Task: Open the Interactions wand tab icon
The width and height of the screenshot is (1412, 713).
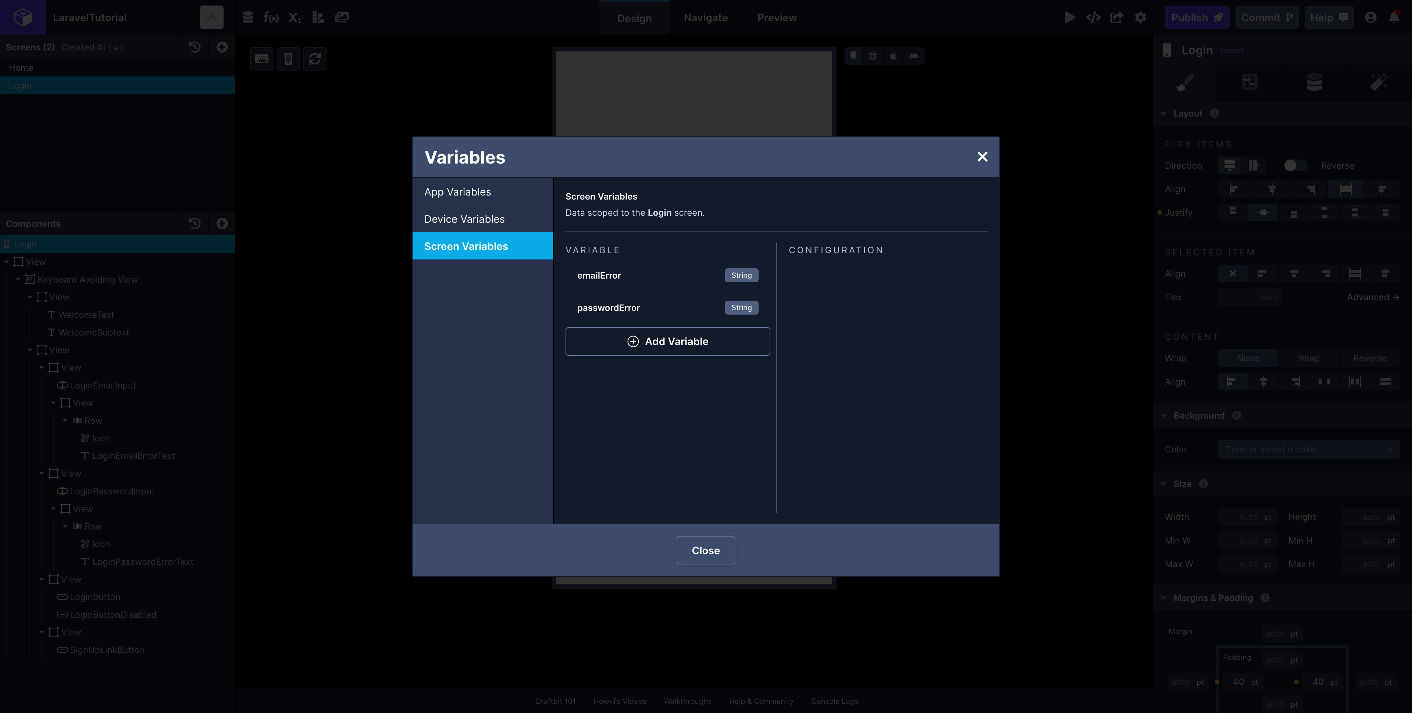Action: 1379,83
